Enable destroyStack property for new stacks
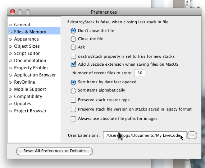This screenshot has width=205, height=168. 73,56
